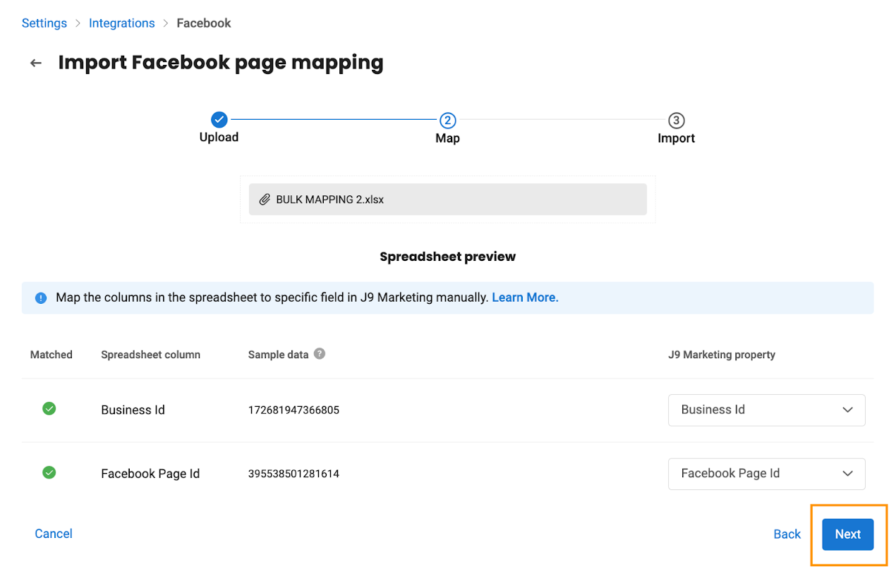
Task: Click the Business Id spreadsheet column name
Action: point(133,410)
